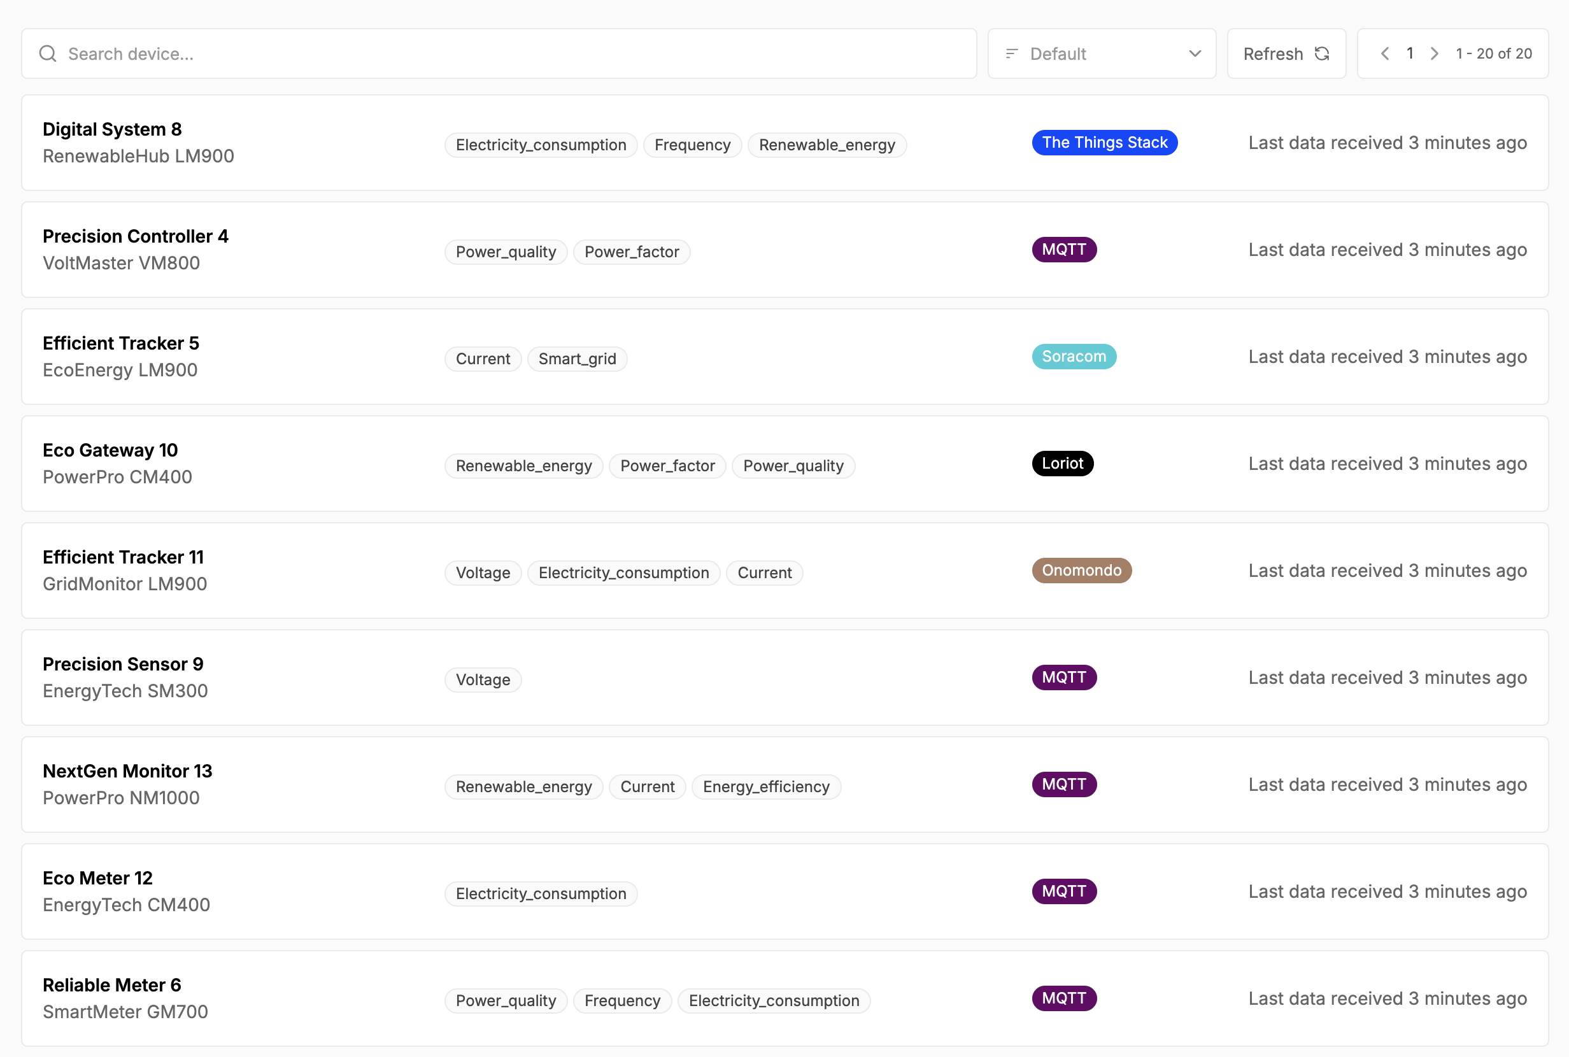Image resolution: width=1569 pixels, height=1057 pixels.
Task: Click the Onomondo badge
Action: (x=1082, y=571)
